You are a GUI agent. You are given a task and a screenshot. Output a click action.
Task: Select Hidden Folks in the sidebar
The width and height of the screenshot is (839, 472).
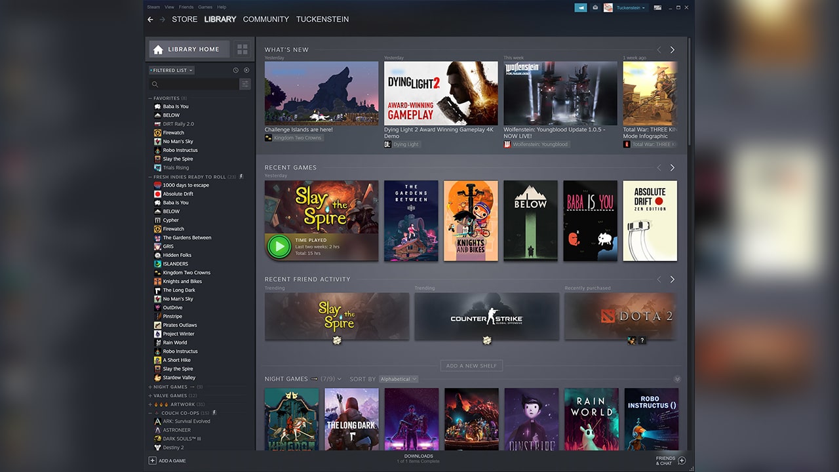pyautogui.click(x=177, y=255)
